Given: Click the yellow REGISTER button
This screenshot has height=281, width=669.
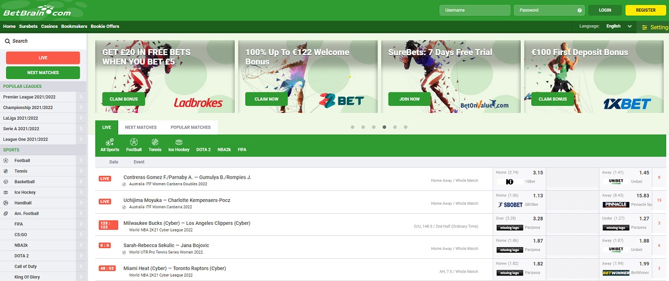Looking at the screenshot, I should [646, 10].
